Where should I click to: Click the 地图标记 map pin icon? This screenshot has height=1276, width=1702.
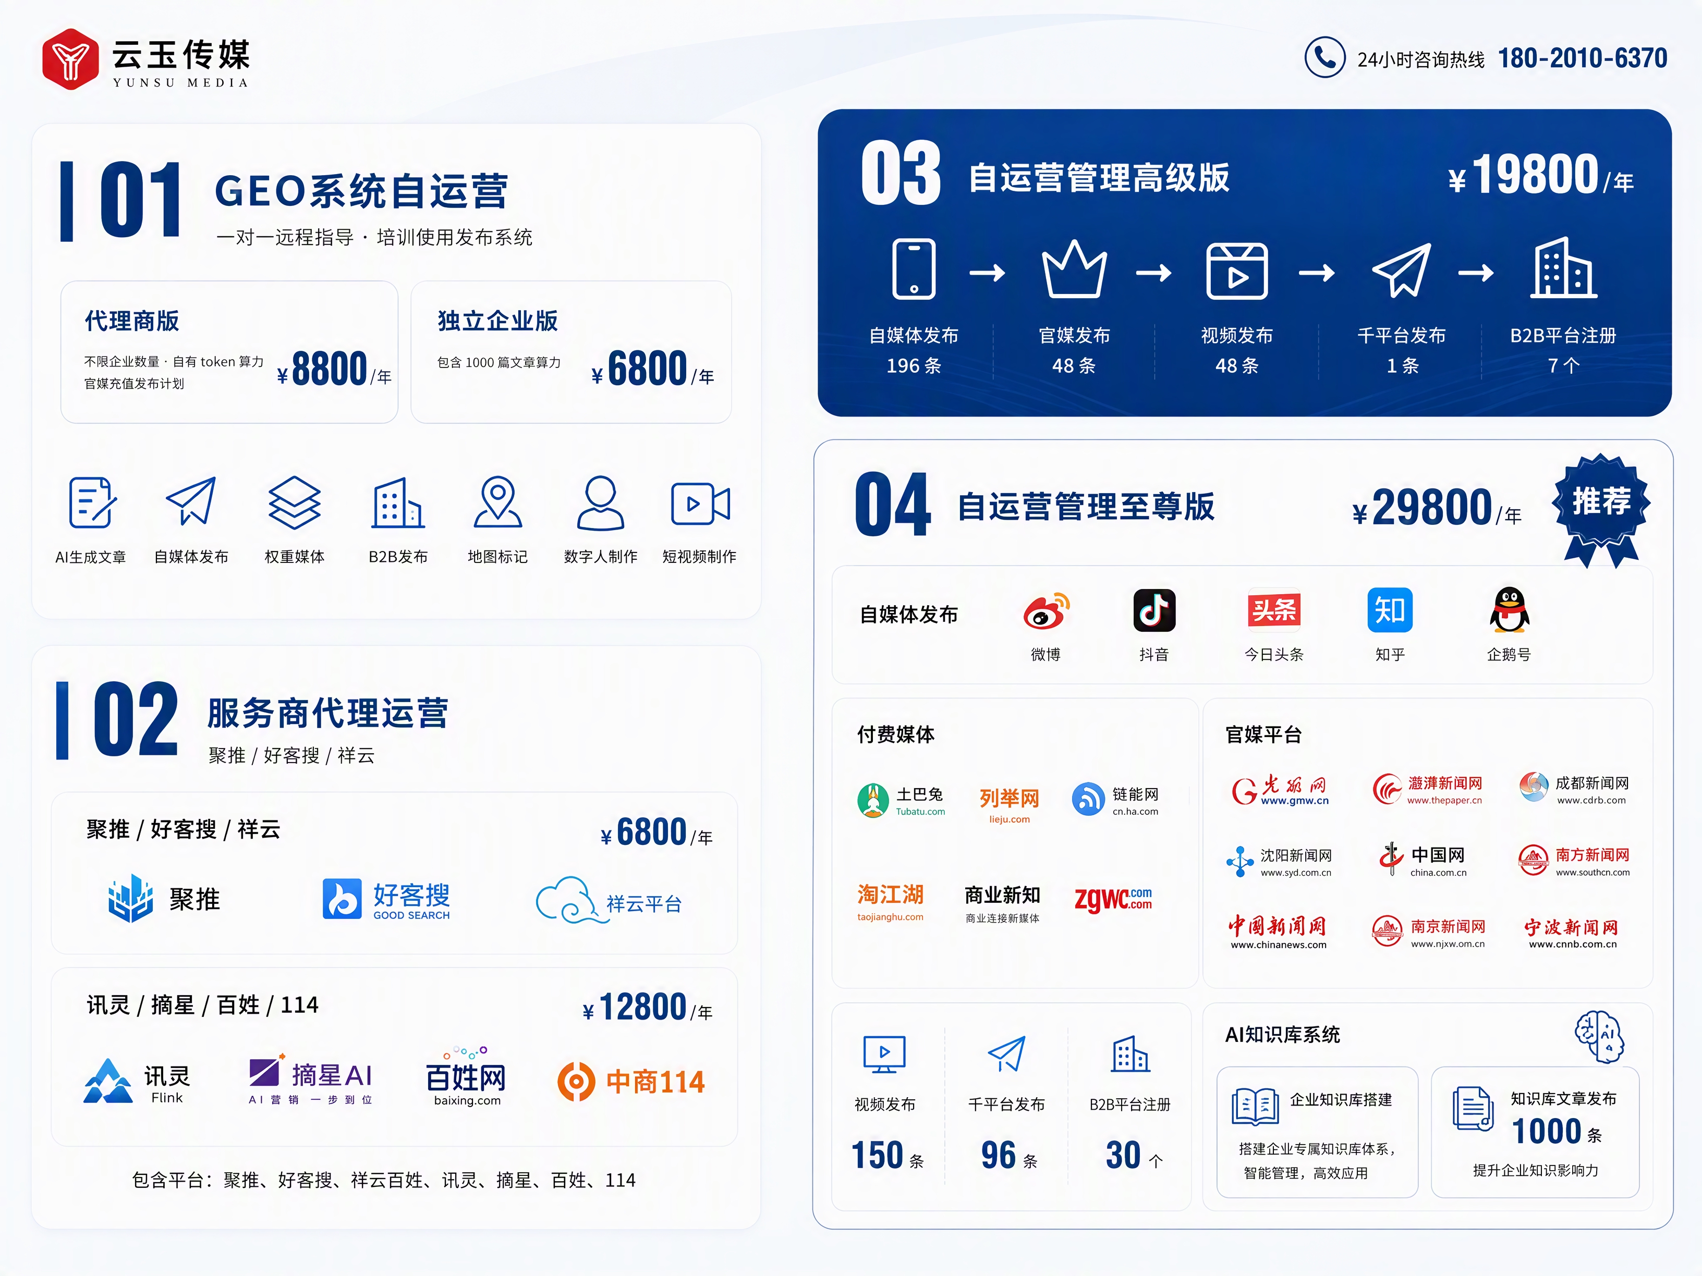click(498, 501)
